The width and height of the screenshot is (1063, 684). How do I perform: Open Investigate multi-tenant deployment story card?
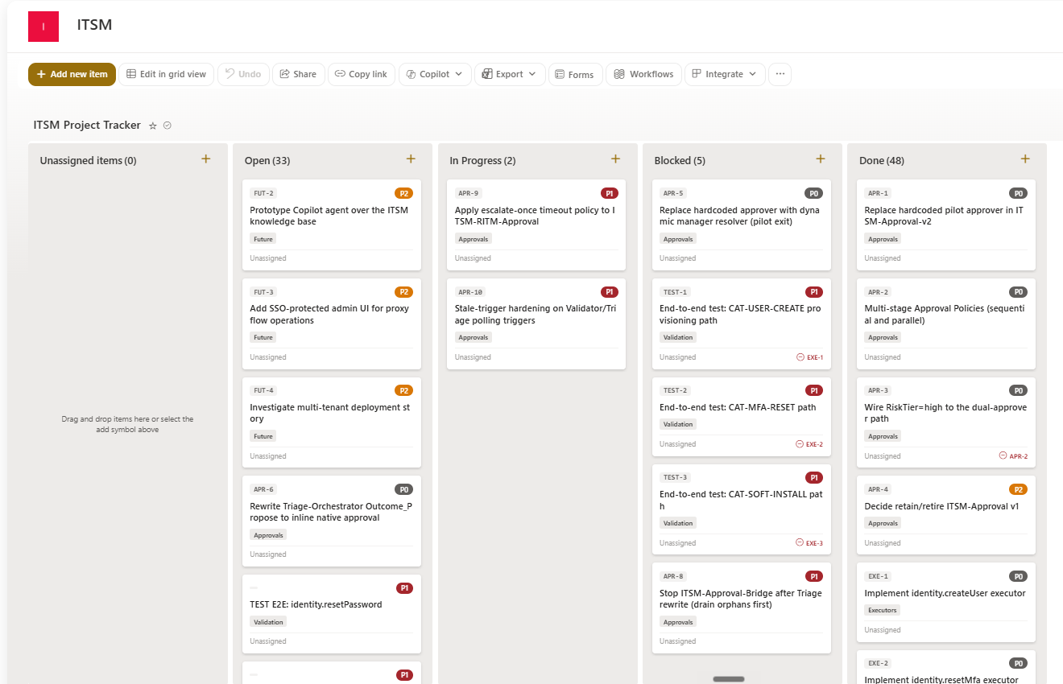tap(332, 422)
